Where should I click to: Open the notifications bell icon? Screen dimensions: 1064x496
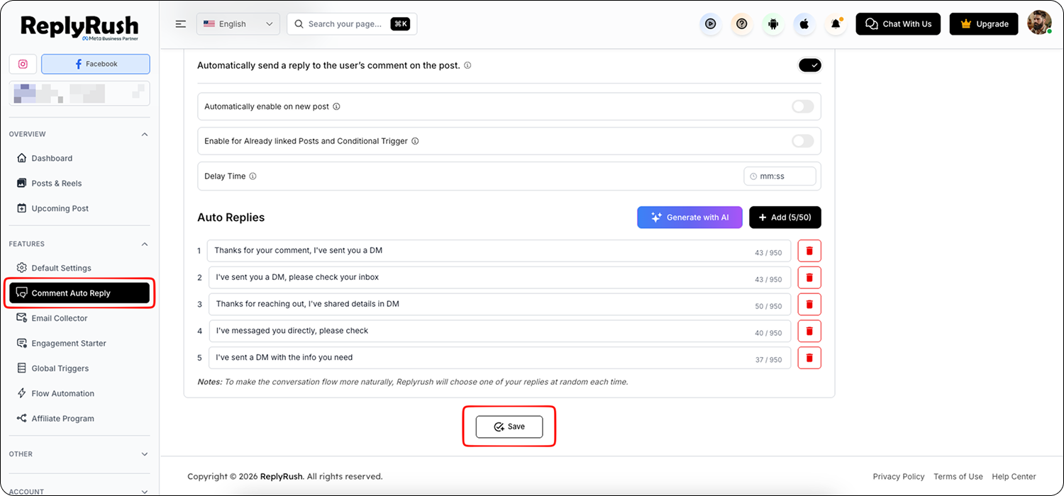point(836,24)
